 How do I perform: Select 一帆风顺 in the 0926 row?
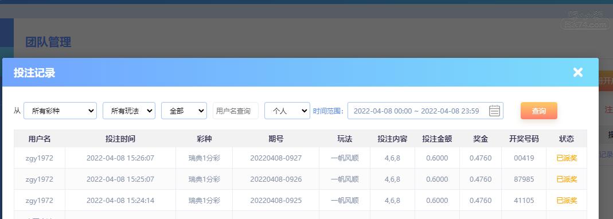point(345,179)
